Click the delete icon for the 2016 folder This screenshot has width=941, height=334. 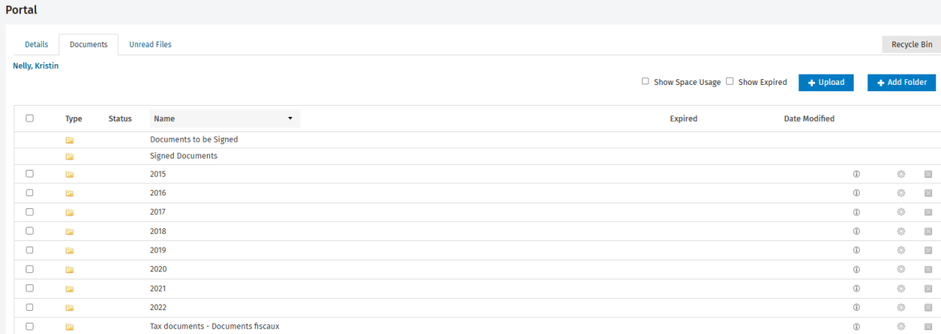coord(928,193)
